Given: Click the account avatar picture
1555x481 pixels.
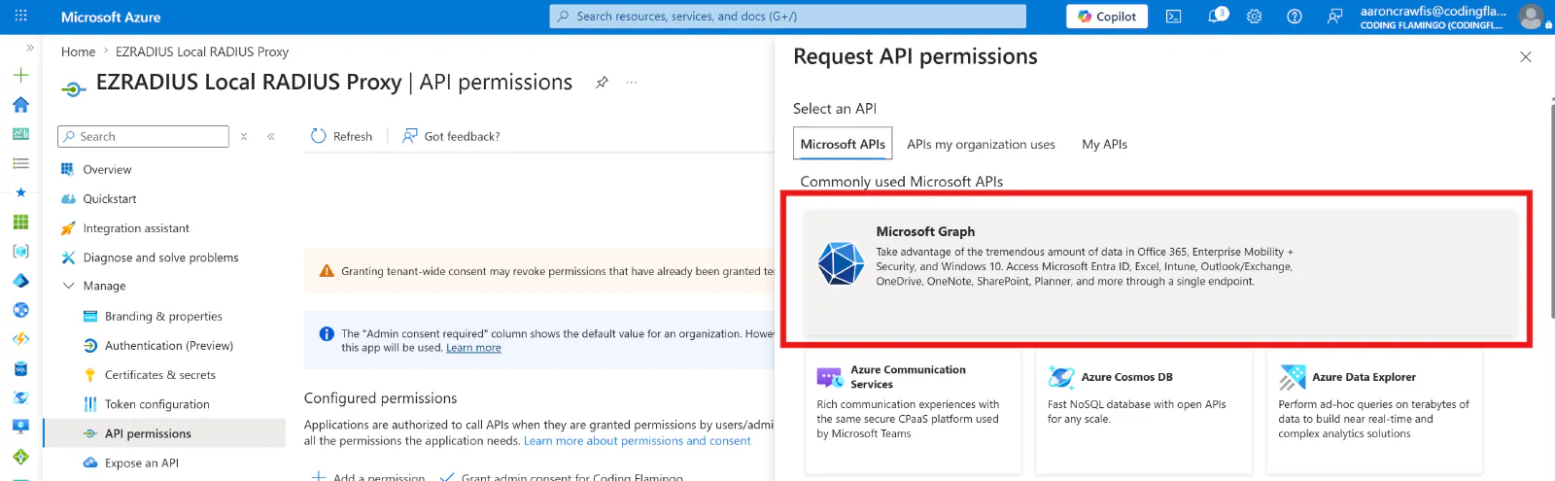Looking at the screenshot, I should click(x=1531, y=17).
